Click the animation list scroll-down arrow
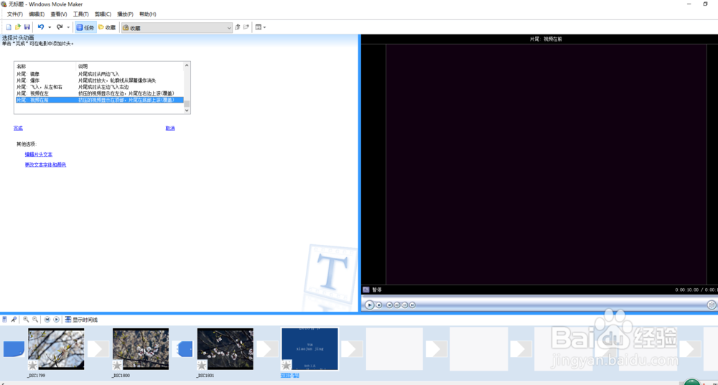This screenshot has height=385, width=718. (187, 111)
